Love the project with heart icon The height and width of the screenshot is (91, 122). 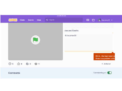(x=10, y=64)
